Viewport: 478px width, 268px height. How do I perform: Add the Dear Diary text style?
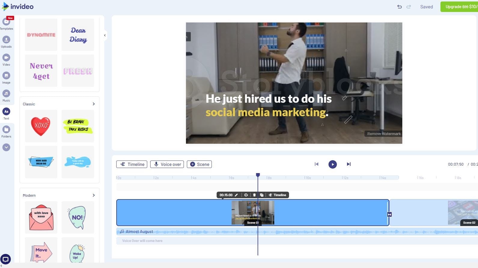78,35
